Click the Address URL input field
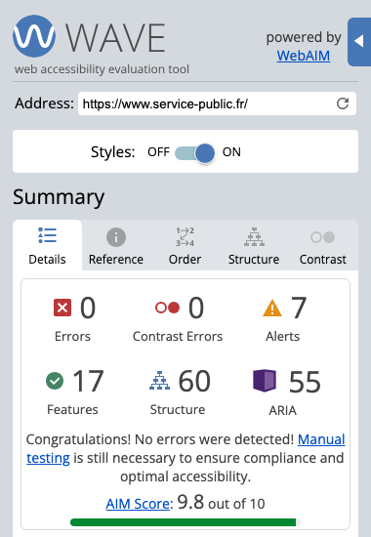This screenshot has height=537, width=371. pos(217,103)
